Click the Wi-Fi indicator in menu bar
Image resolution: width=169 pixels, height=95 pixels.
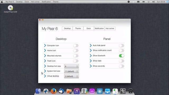[x=148, y=2]
